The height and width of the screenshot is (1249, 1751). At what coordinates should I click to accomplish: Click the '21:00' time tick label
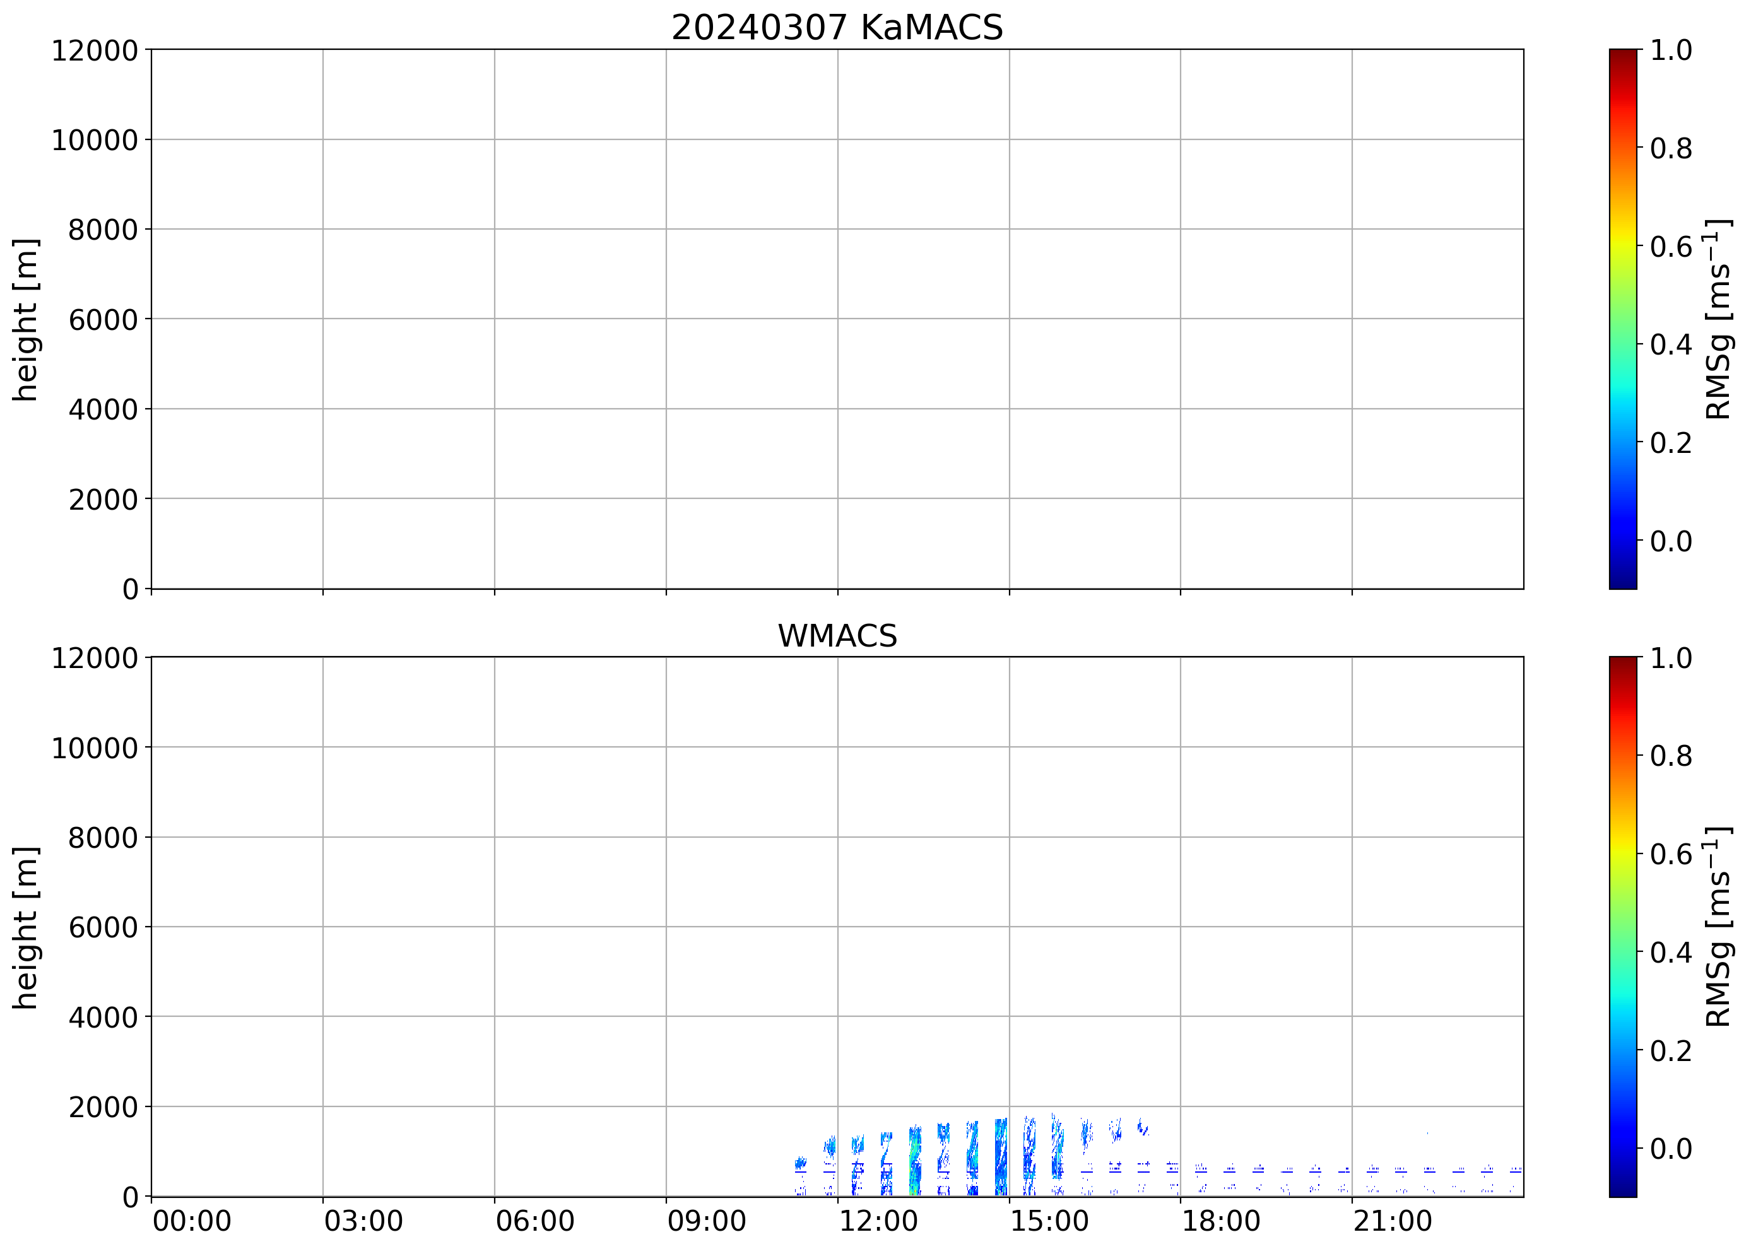(x=1393, y=1221)
